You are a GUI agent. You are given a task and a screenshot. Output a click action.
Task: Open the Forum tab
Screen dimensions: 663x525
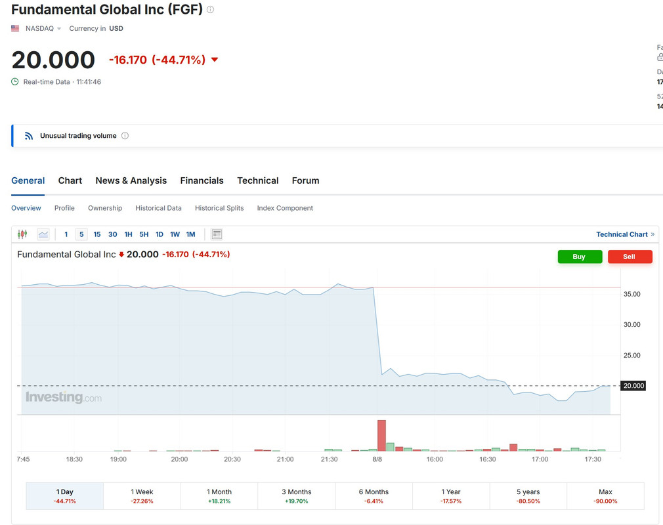[x=306, y=180]
